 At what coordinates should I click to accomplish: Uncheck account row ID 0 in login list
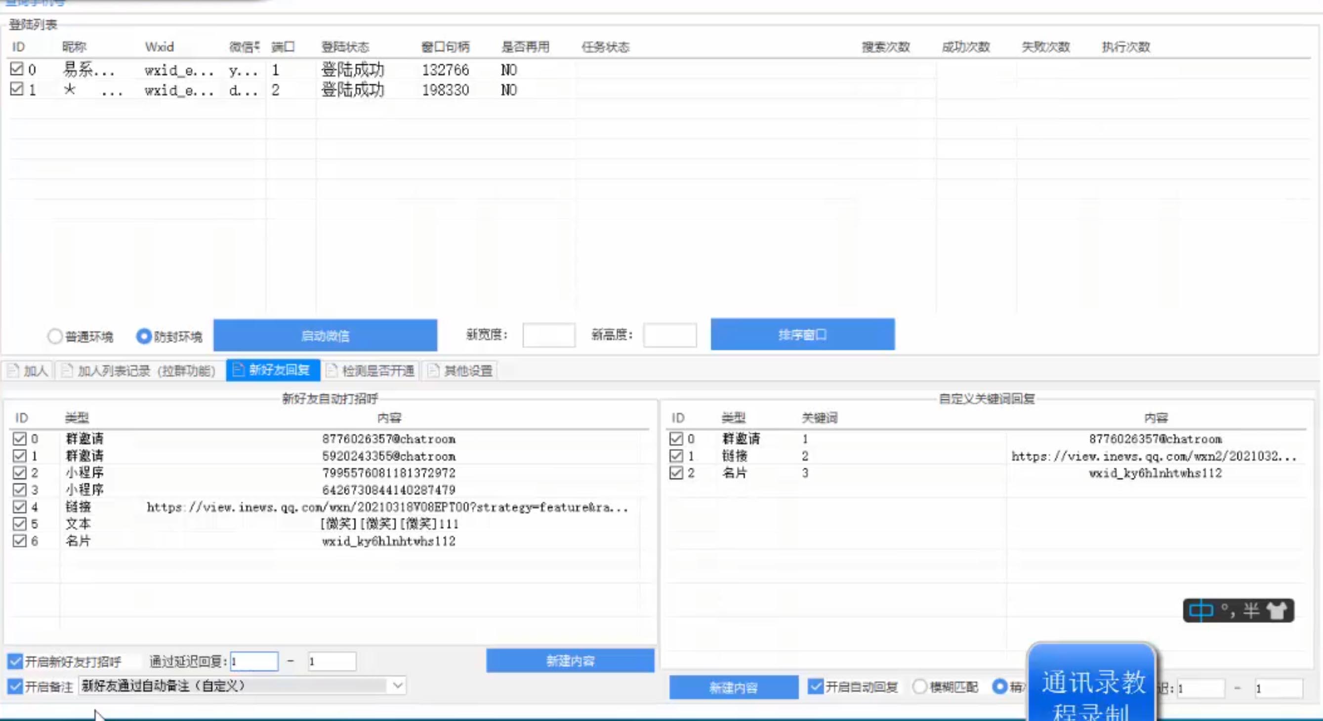tap(17, 69)
